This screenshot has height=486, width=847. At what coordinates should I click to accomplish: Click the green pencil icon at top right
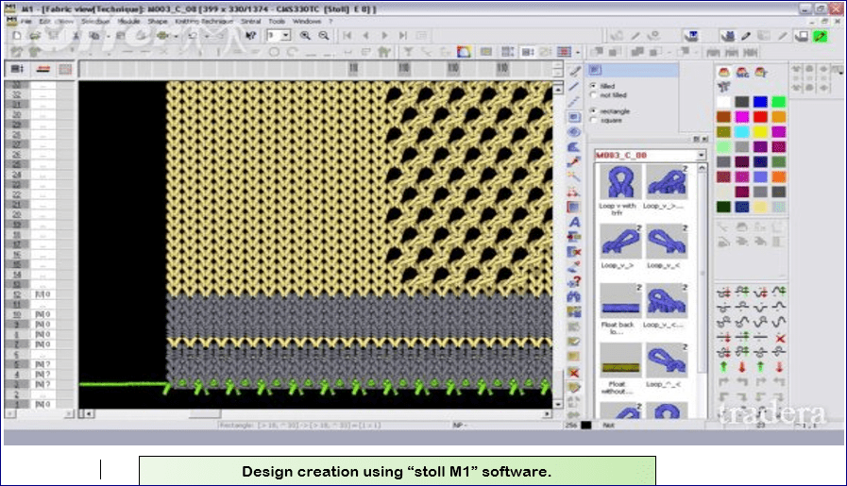[821, 36]
